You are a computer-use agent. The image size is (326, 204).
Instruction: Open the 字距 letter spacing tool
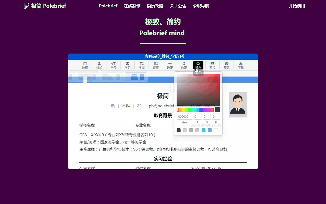[x=127, y=65]
